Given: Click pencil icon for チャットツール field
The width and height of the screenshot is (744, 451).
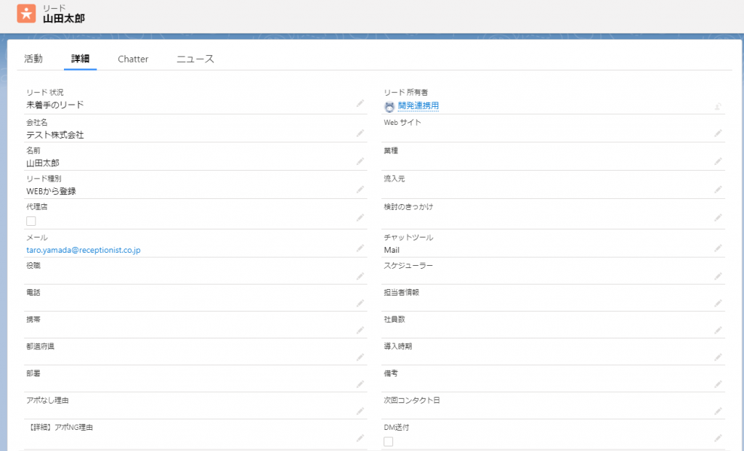Looking at the screenshot, I should pos(718,248).
